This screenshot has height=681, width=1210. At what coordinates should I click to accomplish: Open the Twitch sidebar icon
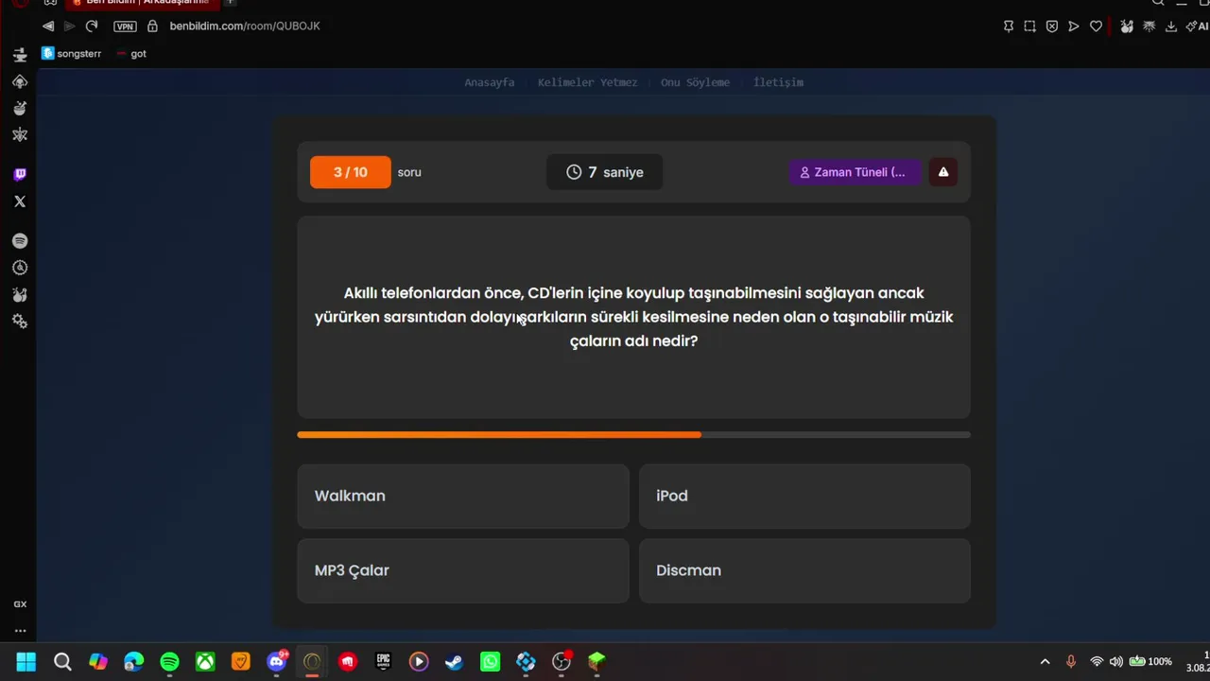(20, 174)
